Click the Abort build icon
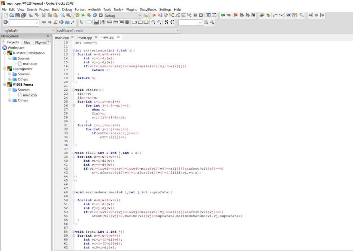This screenshot has height=251, width=353. click(x=101, y=15)
